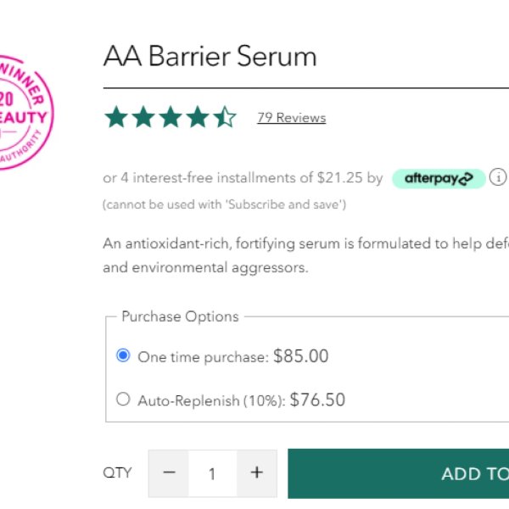This screenshot has height=509, width=509.
Task: Select the One time purchase radio button
Action: 123,355
